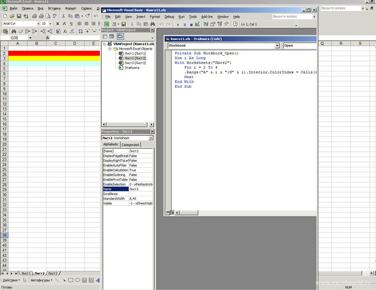Toggle Bold formatting in Excel

[58, 24]
